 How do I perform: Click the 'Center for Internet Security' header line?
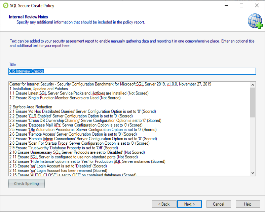tap(110, 84)
